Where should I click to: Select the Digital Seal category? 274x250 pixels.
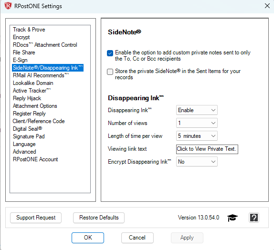tap(27, 129)
